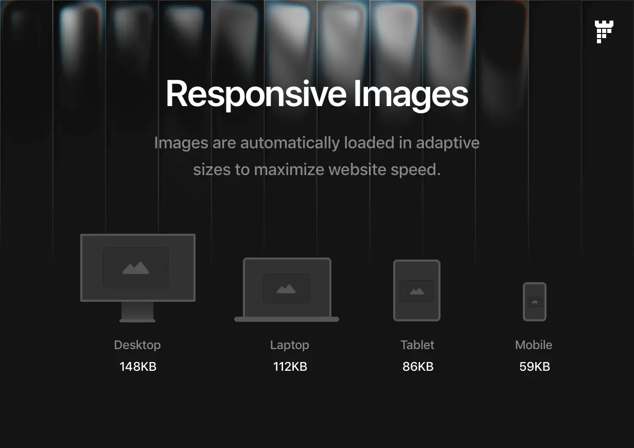Click the 148KB file size value

click(x=138, y=367)
